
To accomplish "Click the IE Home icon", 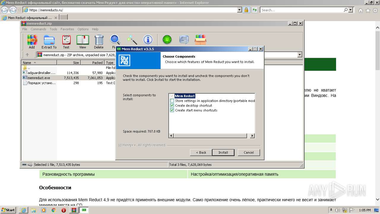I will [360, 10].
